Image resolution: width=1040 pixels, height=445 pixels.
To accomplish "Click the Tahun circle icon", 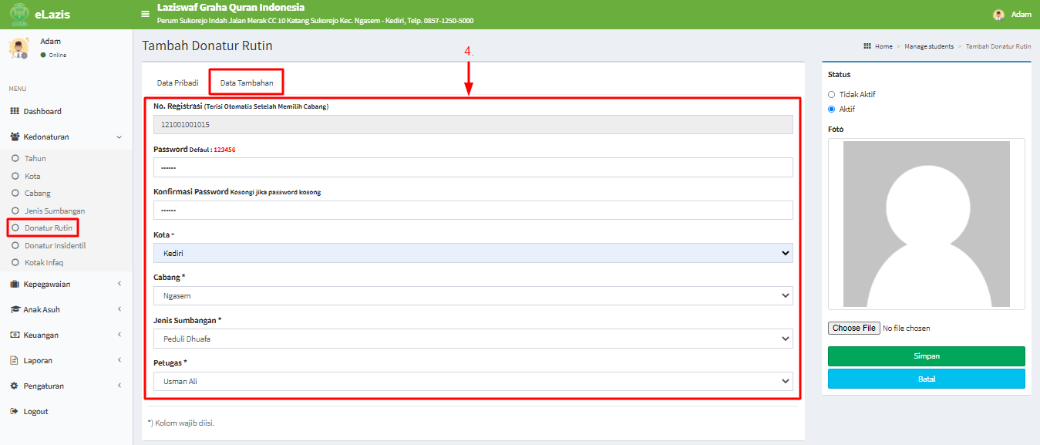I will tap(15, 158).
